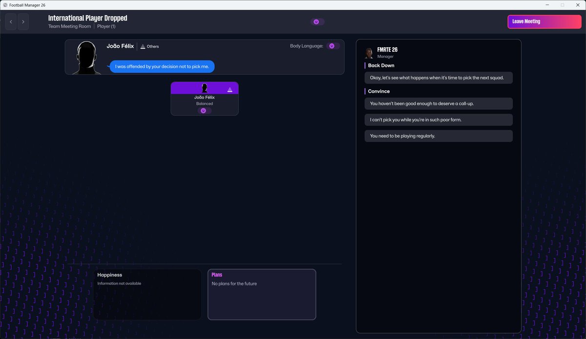The height and width of the screenshot is (339, 586).
Task: Click the 'Body Language:' label
Action: (307, 46)
